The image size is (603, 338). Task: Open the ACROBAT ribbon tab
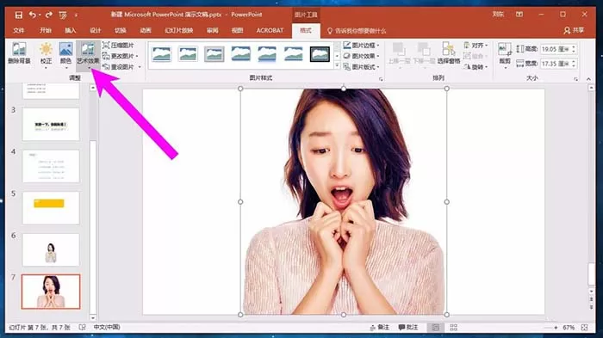pyautogui.click(x=270, y=30)
